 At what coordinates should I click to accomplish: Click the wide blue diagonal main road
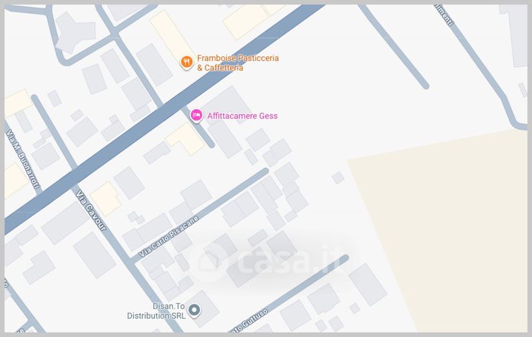(163, 117)
